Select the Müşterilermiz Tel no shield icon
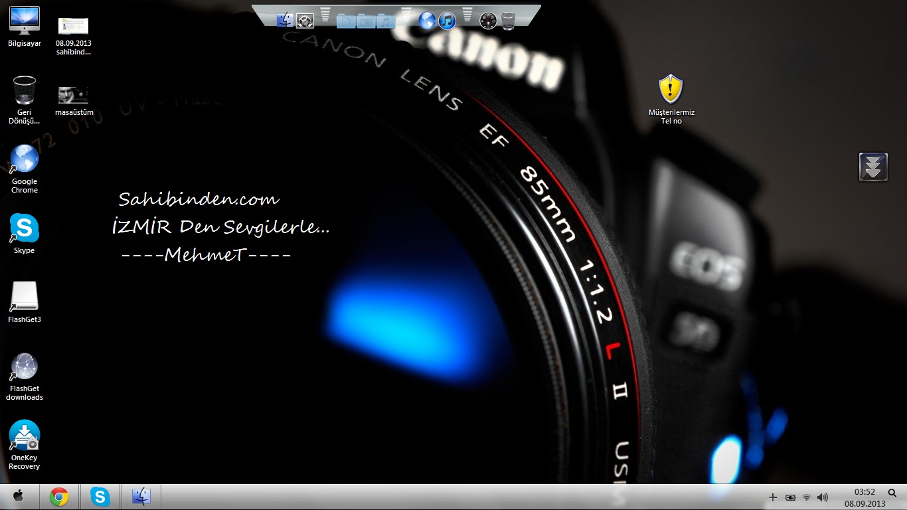 (x=671, y=100)
